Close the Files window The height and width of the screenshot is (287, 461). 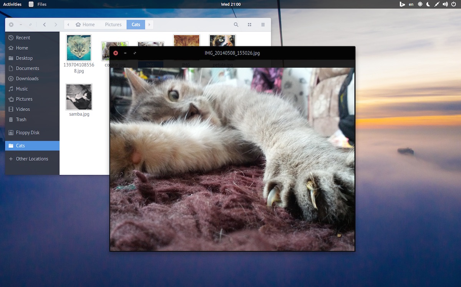11,25
